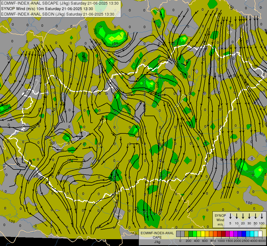
Task: Click the '300' contour label in the bright green CAPE blob
Action: tap(115, 44)
